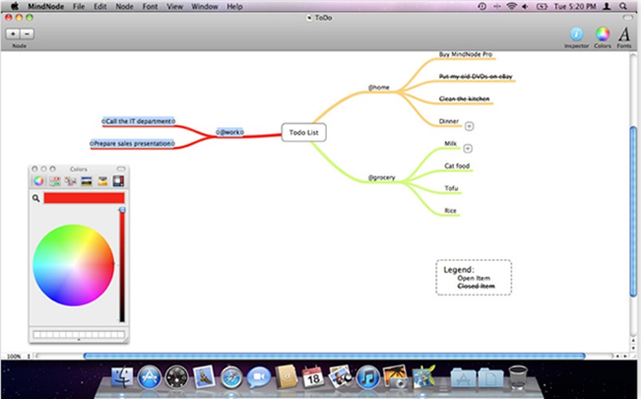Click the vertical scrollbar thumb
The height and width of the screenshot is (399, 641).
point(633,211)
